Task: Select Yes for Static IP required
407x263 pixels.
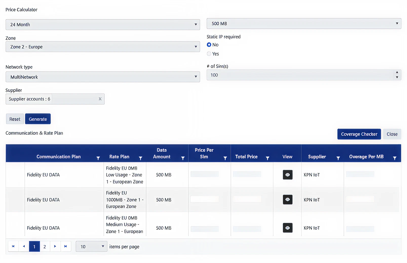Action: click(x=209, y=54)
